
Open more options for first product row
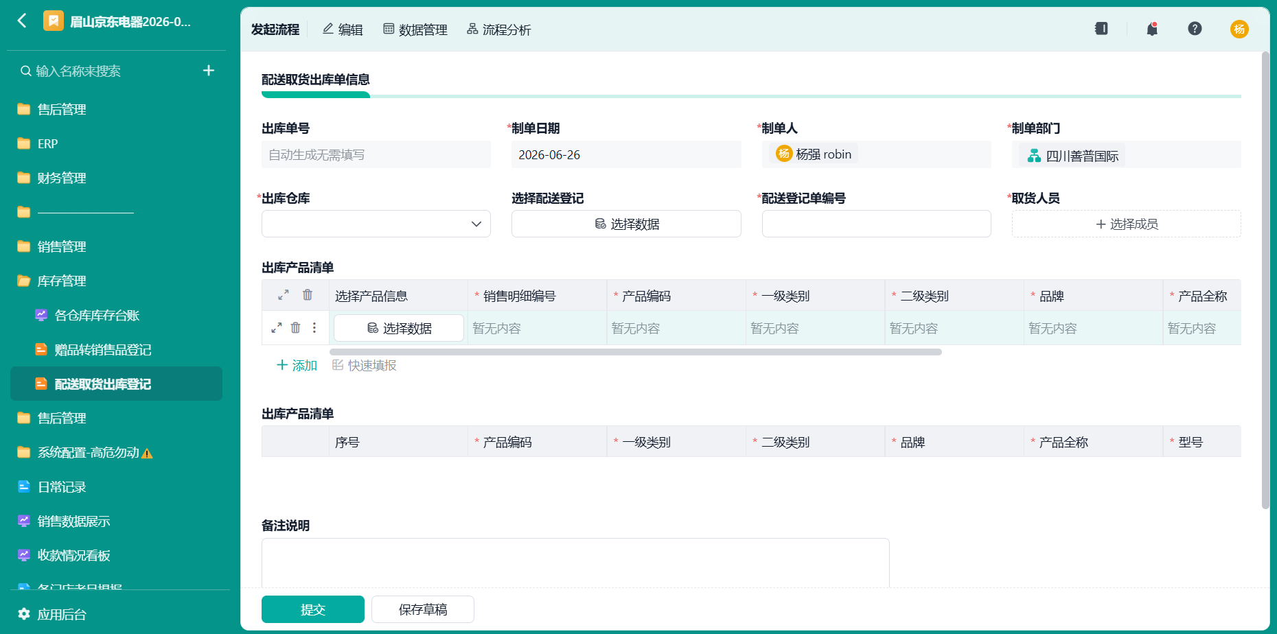(314, 328)
